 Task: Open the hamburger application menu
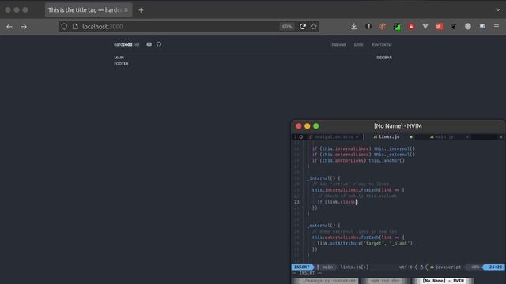(497, 27)
